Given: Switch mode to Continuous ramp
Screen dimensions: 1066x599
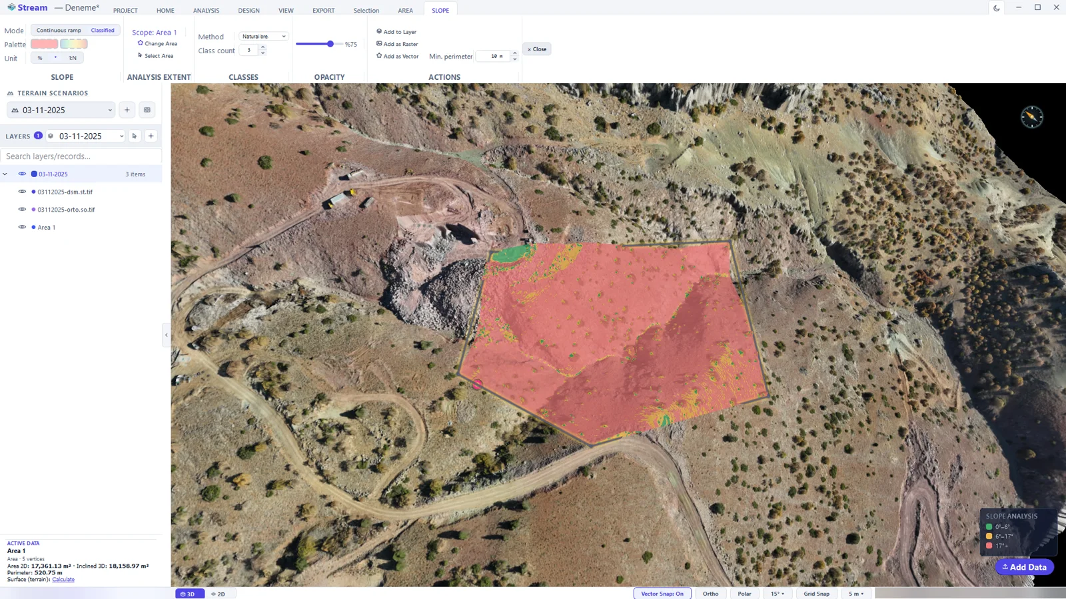Looking at the screenshot, I should [x=59, y=30].
